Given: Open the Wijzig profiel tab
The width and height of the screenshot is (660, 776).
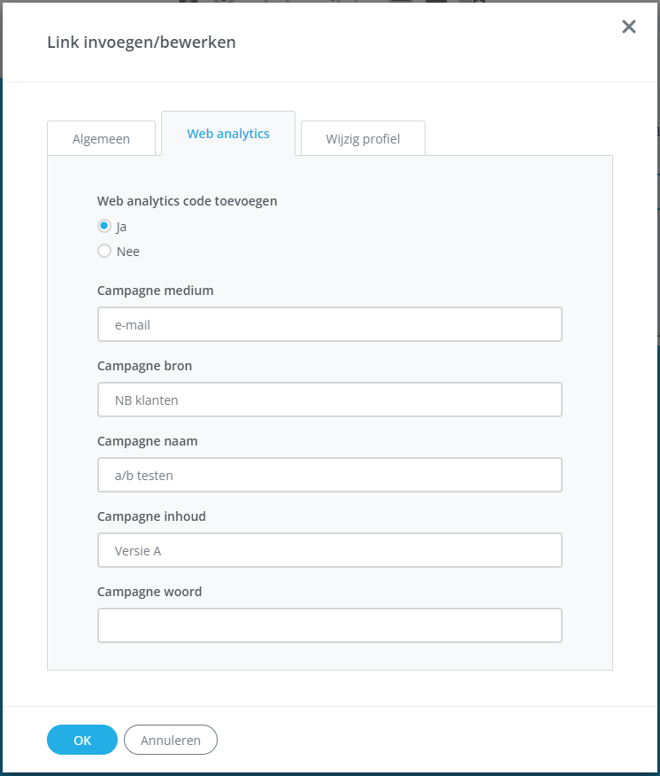Looking at the screenshot, I should [x=363, y=138].
